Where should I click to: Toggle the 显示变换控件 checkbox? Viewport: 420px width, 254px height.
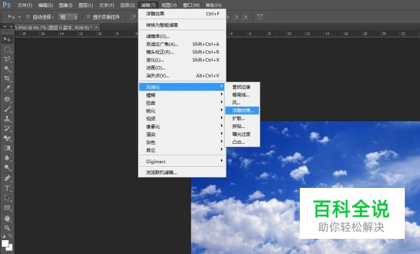[x=88, y=17]
